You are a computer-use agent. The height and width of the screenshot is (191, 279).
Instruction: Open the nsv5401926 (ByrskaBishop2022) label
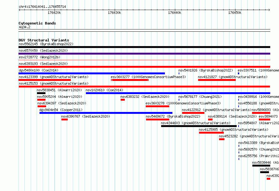click(x=206, y=70)
